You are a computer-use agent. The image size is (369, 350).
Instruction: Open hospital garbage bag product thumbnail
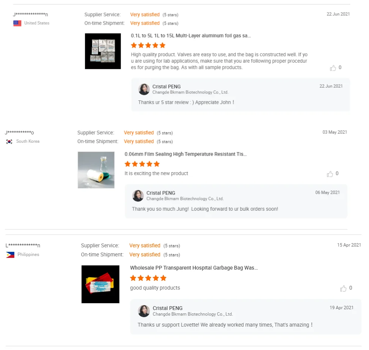(100, 284)
